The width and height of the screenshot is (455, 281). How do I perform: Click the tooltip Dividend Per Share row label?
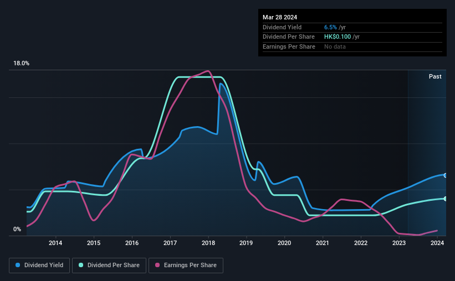tap(288, 37)
